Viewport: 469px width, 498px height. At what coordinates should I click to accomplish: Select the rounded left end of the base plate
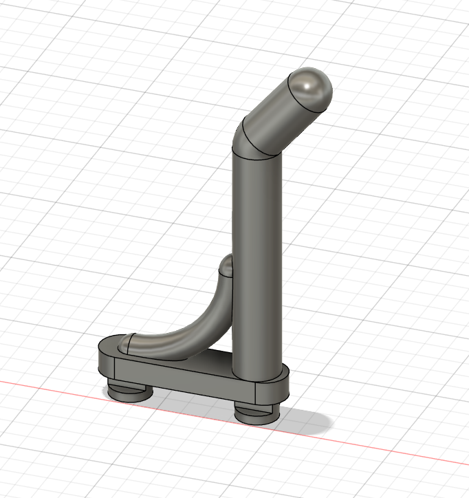[106, 360]
